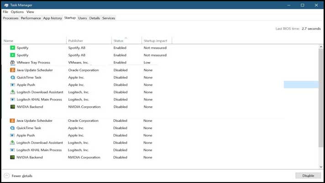
Task: Select the lower NVIDIA Backend name
Action: pyautogui.click(x=30, y=157)
